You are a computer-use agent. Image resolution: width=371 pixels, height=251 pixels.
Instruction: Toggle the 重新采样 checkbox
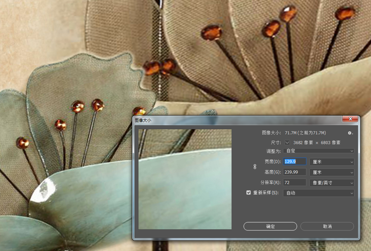(x=248, y=192)
